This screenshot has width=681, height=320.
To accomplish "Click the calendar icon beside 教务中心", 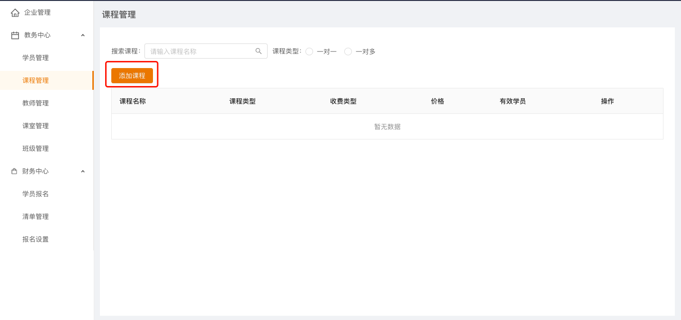I will pos(15,35).
